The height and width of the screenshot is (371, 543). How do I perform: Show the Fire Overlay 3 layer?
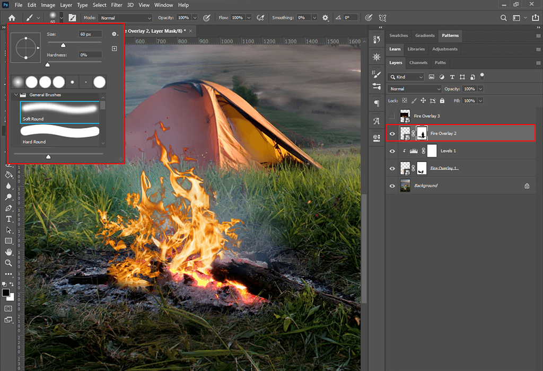point(392,116)
